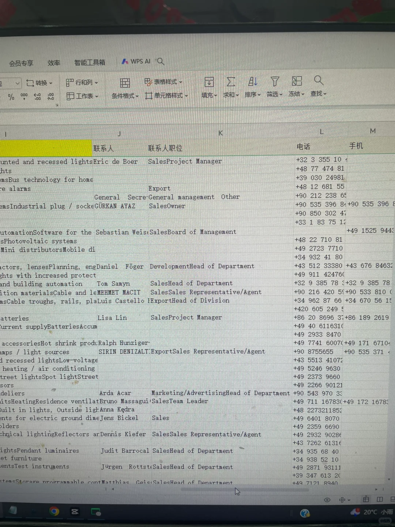
Task: Apply thousands separator format
Action: (24, 97)
